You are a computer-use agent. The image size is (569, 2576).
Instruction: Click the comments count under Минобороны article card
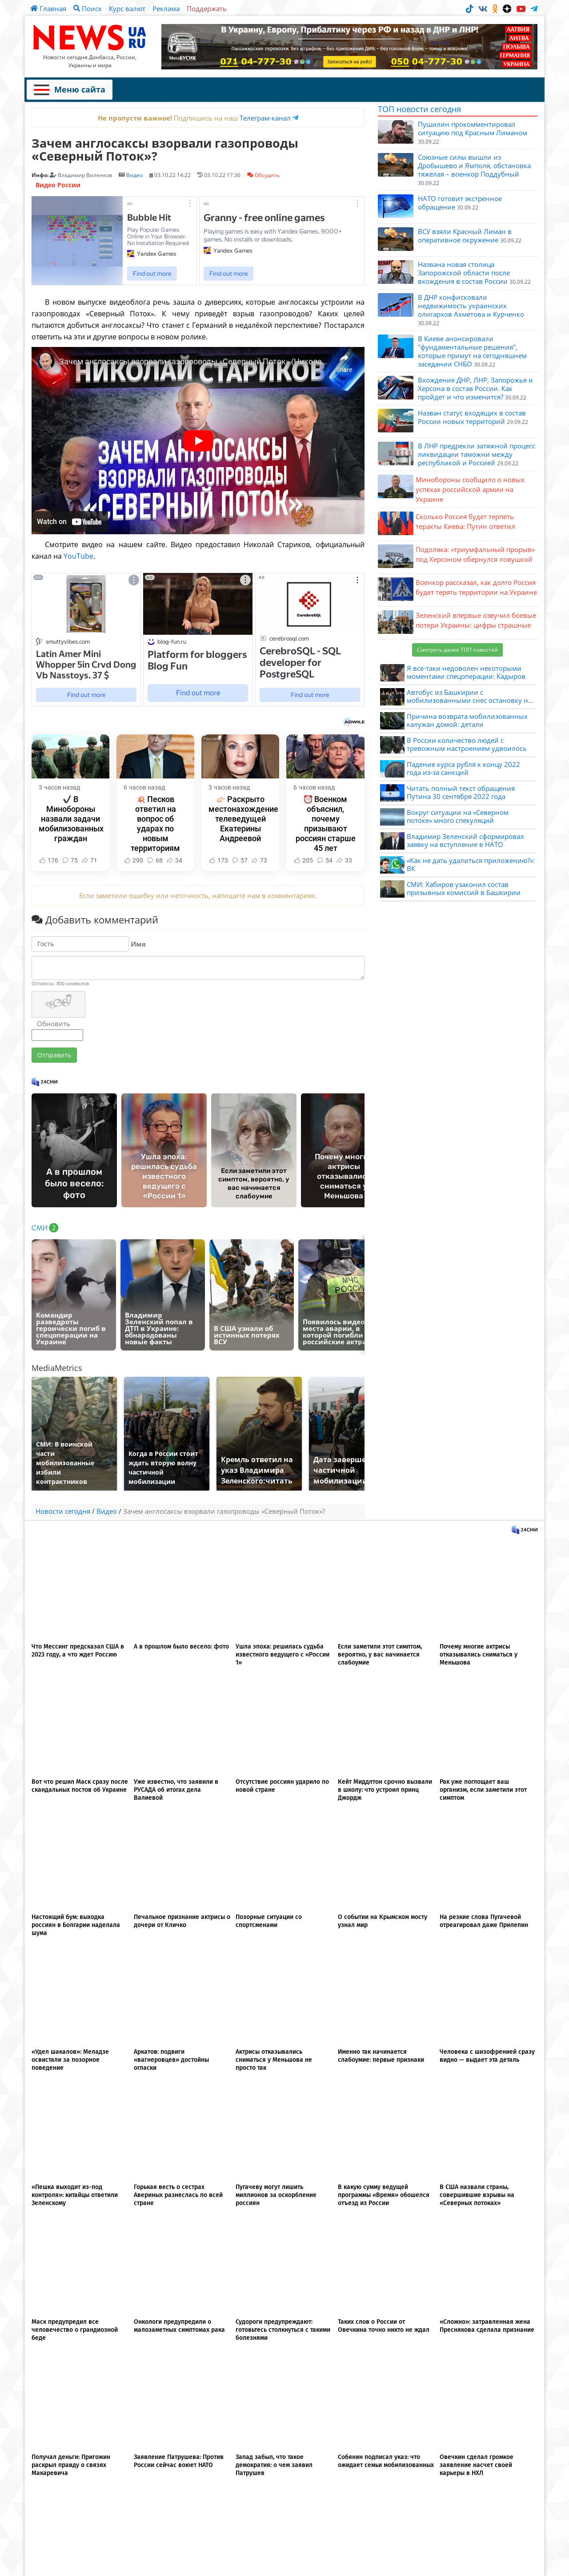[x=70, y=860]
